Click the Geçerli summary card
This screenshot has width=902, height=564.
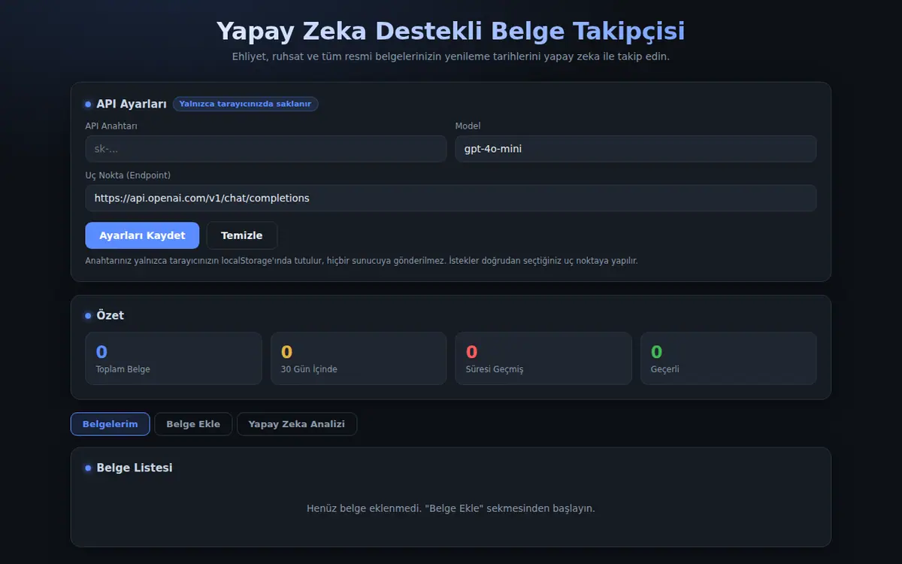tap(728, 359)
